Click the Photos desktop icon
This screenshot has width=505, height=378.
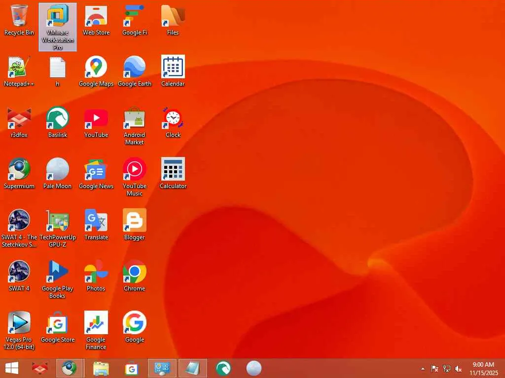[96, 276]
